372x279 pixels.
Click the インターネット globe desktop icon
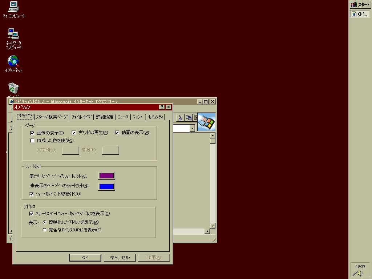coord(13,61)
